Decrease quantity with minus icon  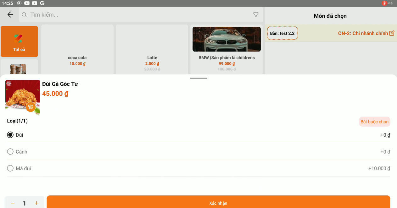13,203
